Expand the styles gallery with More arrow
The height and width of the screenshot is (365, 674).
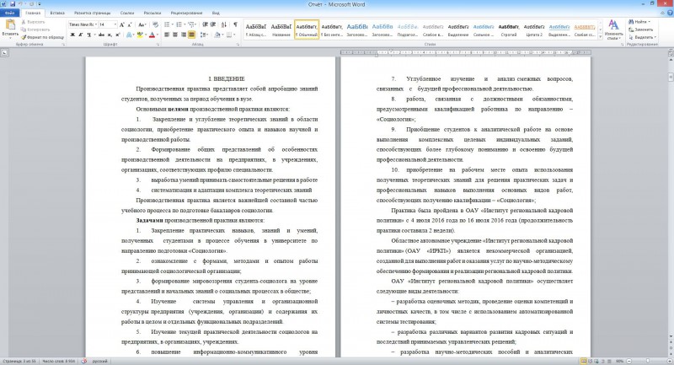pyautogui.click(x=601, y=37)
